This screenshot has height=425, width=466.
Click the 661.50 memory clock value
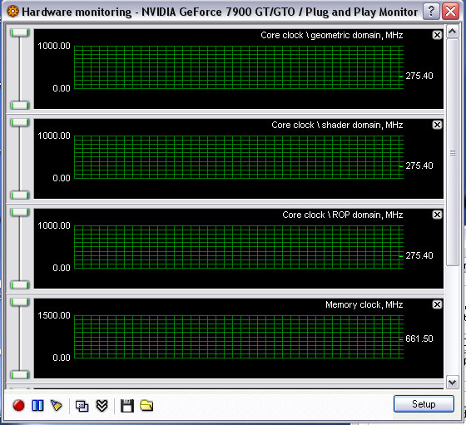[x=419, y=339]
